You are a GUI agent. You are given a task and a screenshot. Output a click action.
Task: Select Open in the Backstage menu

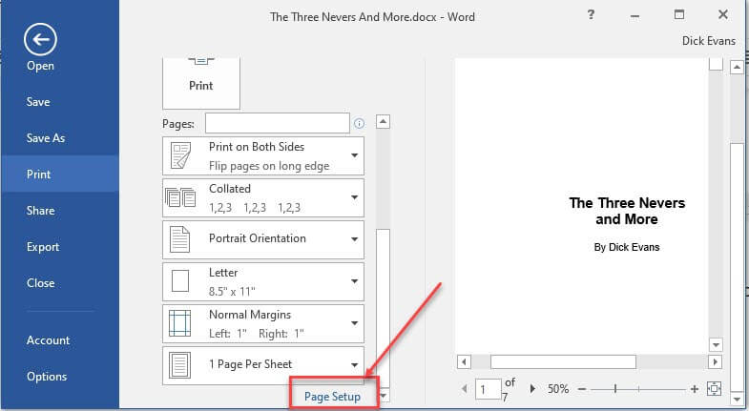click(40, 66)
